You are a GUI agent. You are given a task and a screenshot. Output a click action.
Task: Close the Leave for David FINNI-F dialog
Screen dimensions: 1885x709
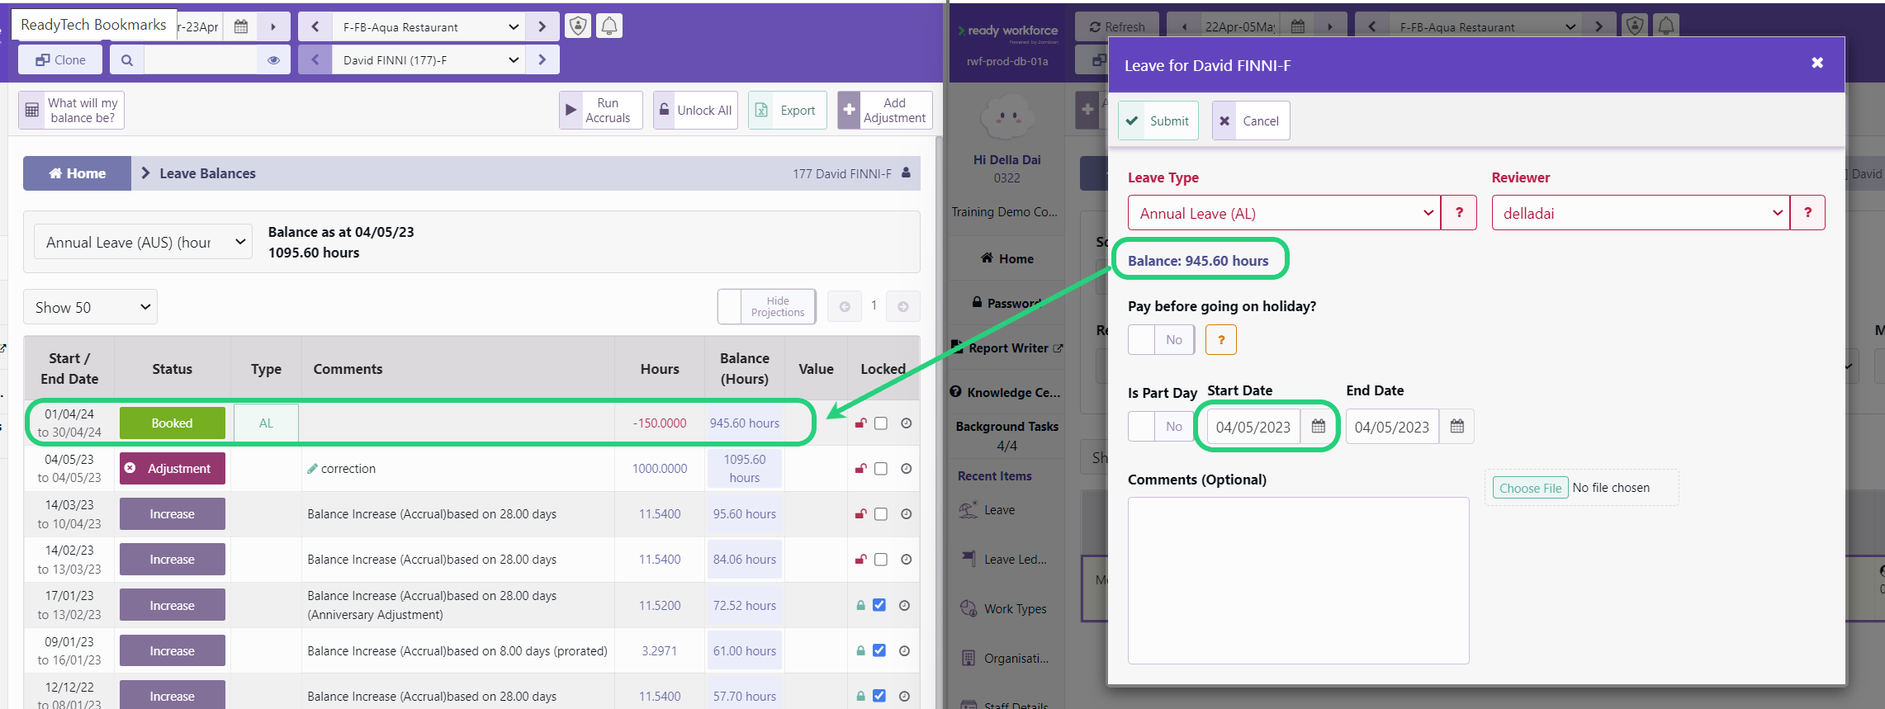pyautogui.click(x=1816, y=63)
